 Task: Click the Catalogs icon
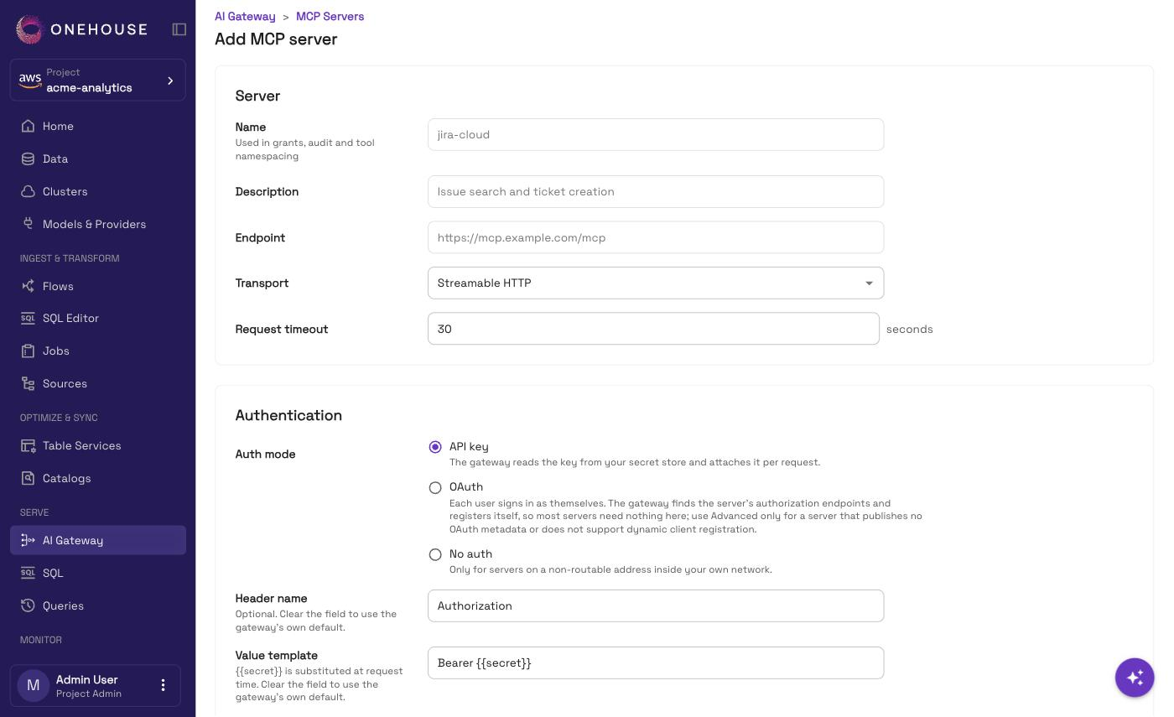28,478
